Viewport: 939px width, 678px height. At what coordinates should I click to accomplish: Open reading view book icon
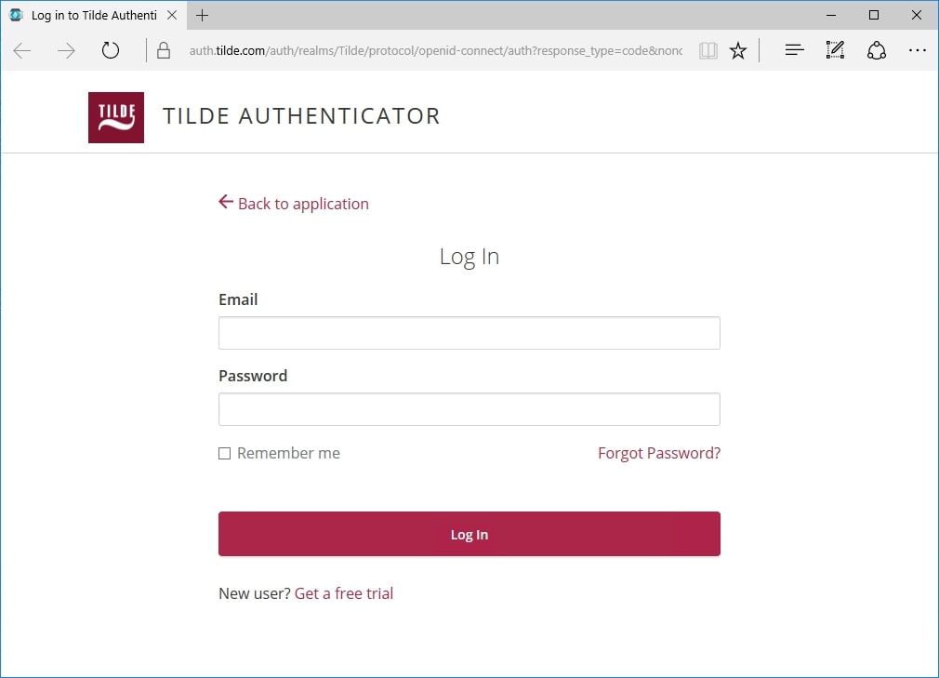(708, 51)
